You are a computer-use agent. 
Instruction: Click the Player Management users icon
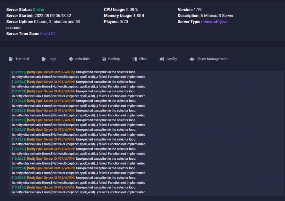pyautogui.click(x=192, y=59)
